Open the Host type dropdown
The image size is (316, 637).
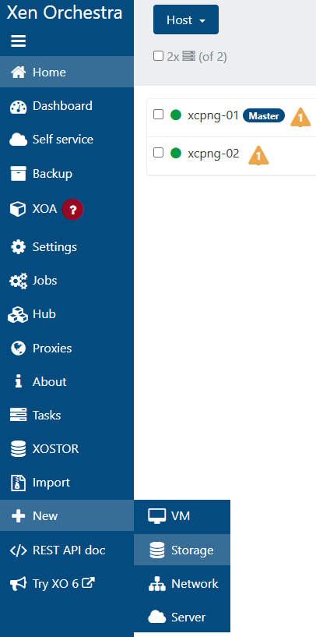click(186, 19)
